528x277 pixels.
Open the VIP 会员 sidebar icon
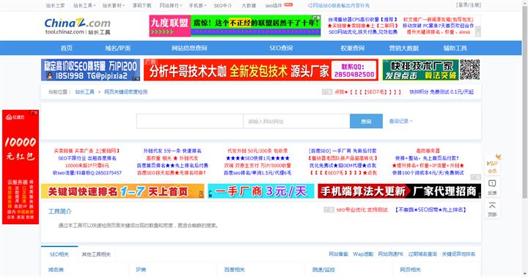tap(492, 165)
